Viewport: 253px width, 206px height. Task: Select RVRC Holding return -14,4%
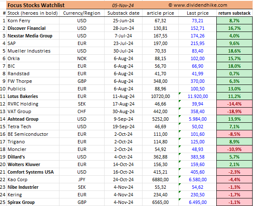234,104
